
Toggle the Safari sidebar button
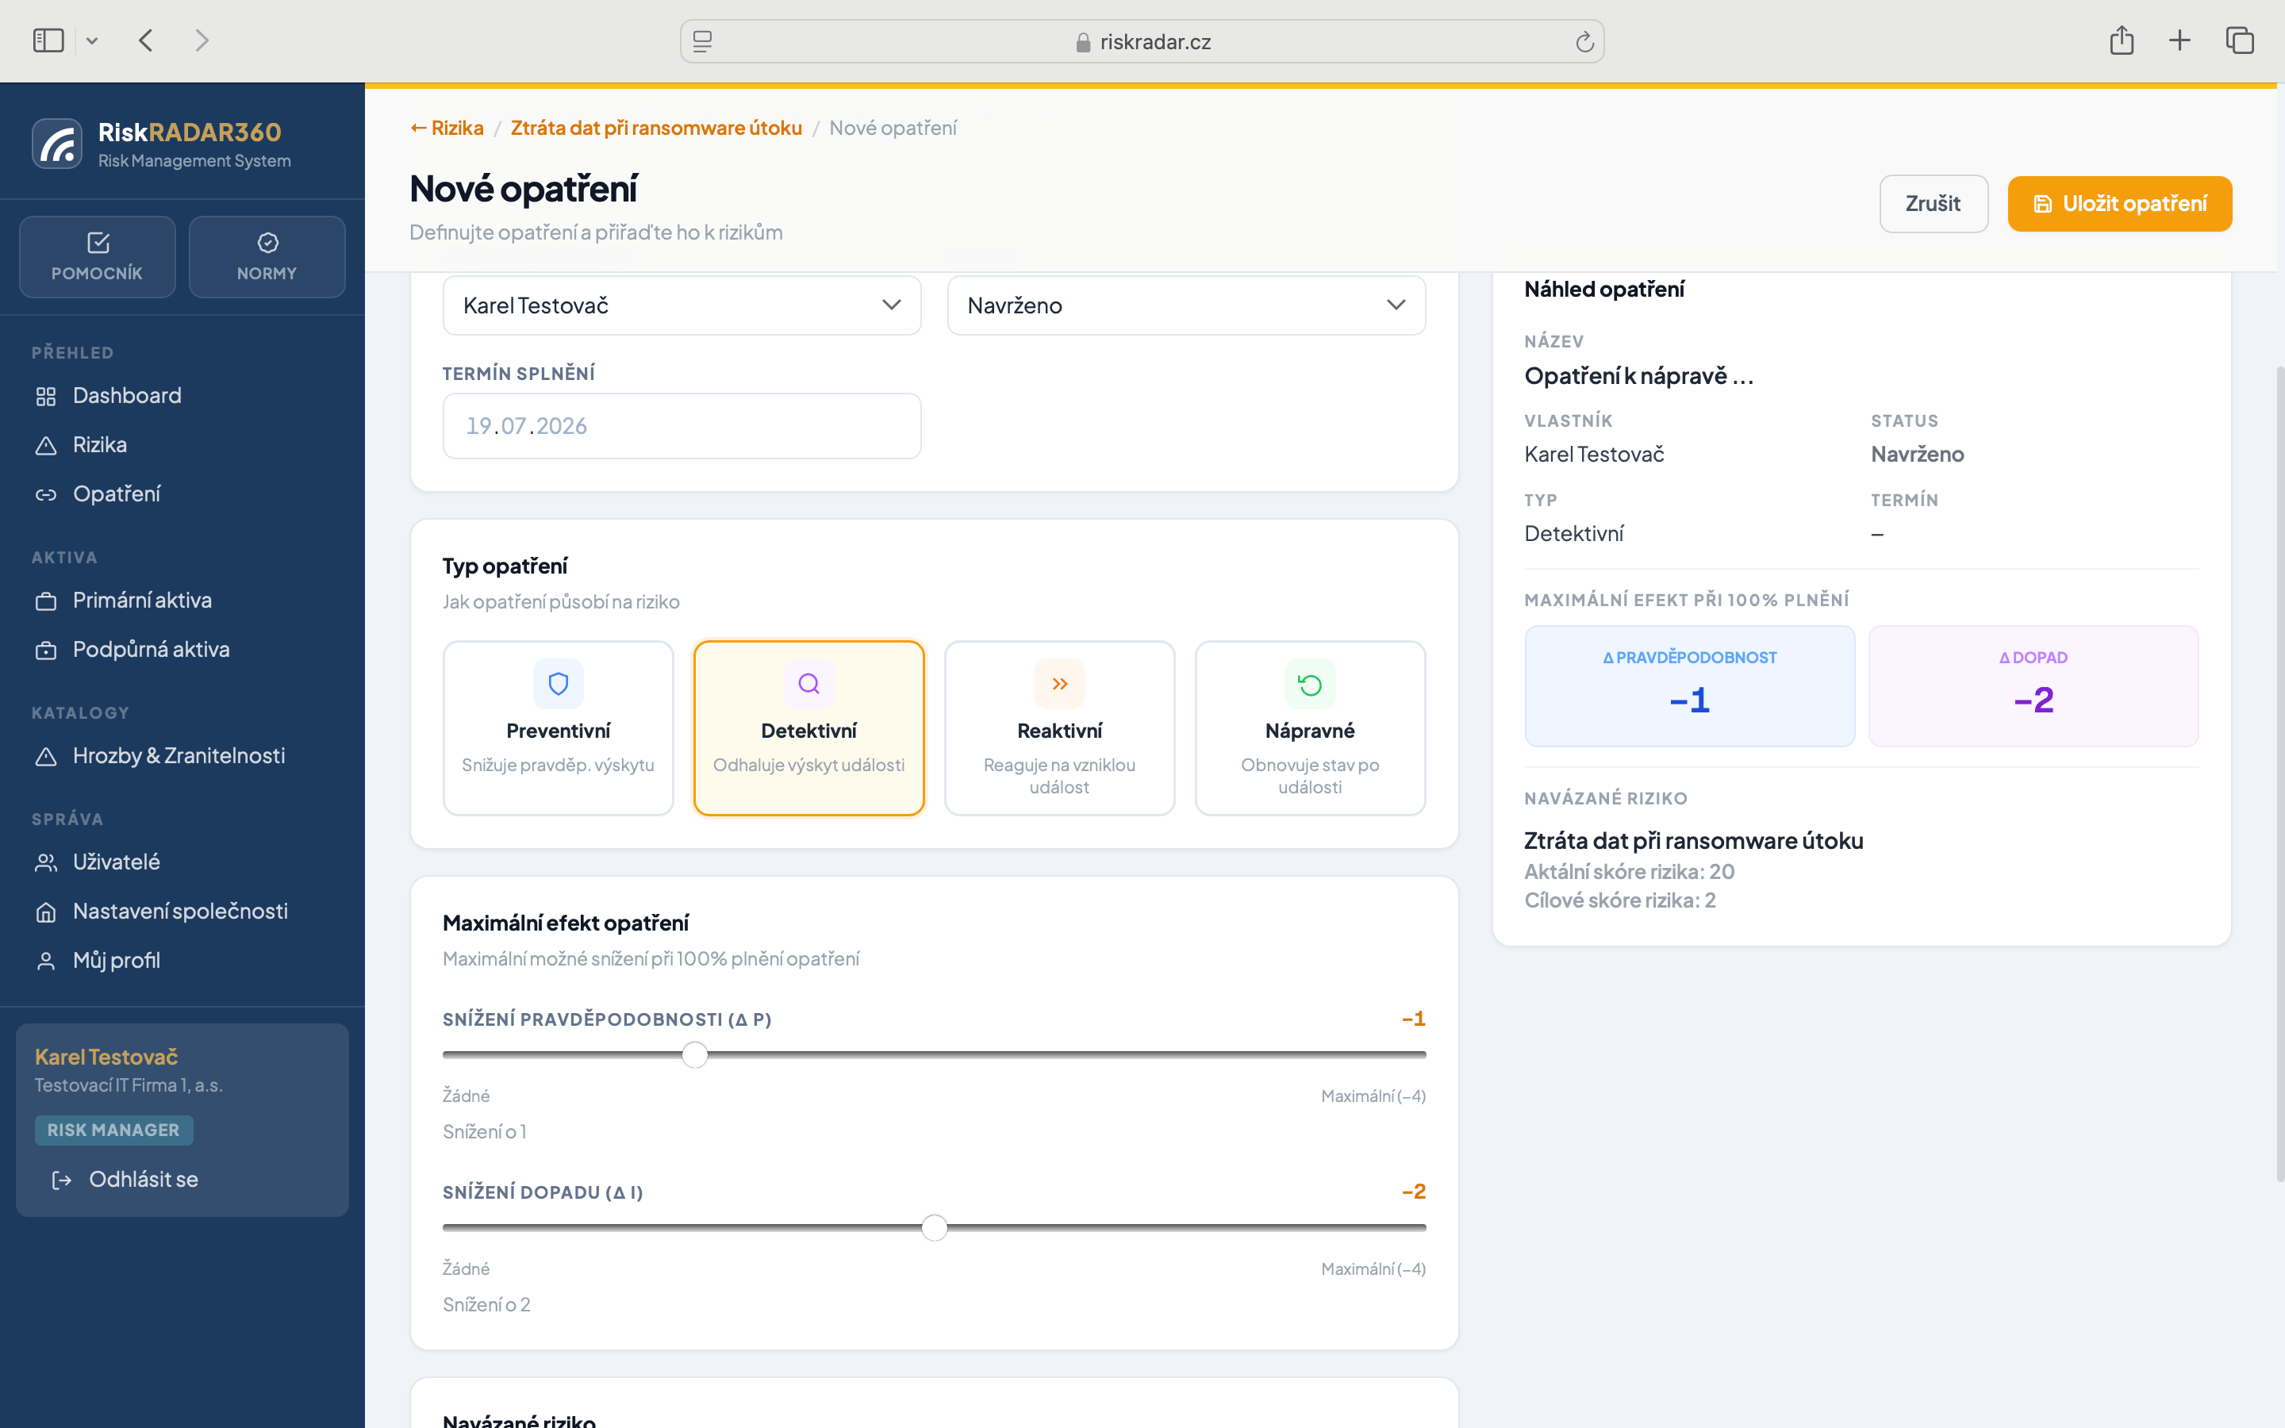click(x=48, y=40)
